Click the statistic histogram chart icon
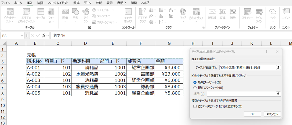The height and width of the screenshot is (125, 292). pos(161,16)
